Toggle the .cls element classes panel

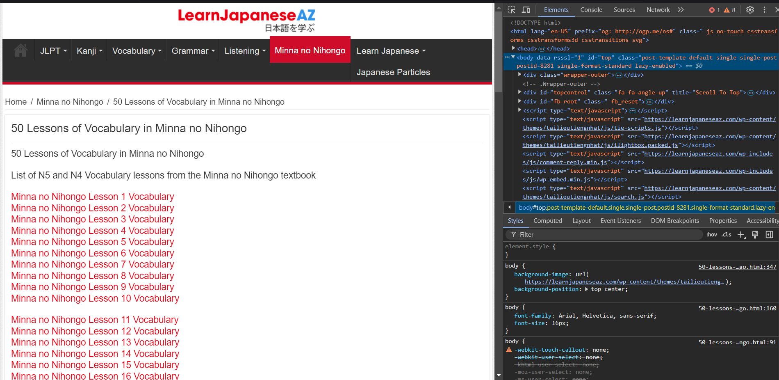point(727,235)
